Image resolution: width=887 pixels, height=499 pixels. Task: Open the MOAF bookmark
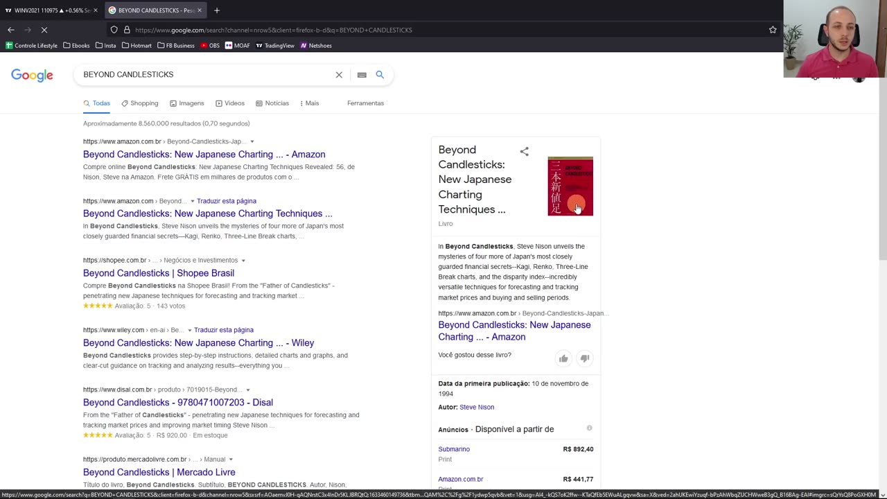point(238,46)
